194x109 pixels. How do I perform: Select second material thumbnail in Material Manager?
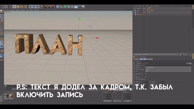(11, 96)
